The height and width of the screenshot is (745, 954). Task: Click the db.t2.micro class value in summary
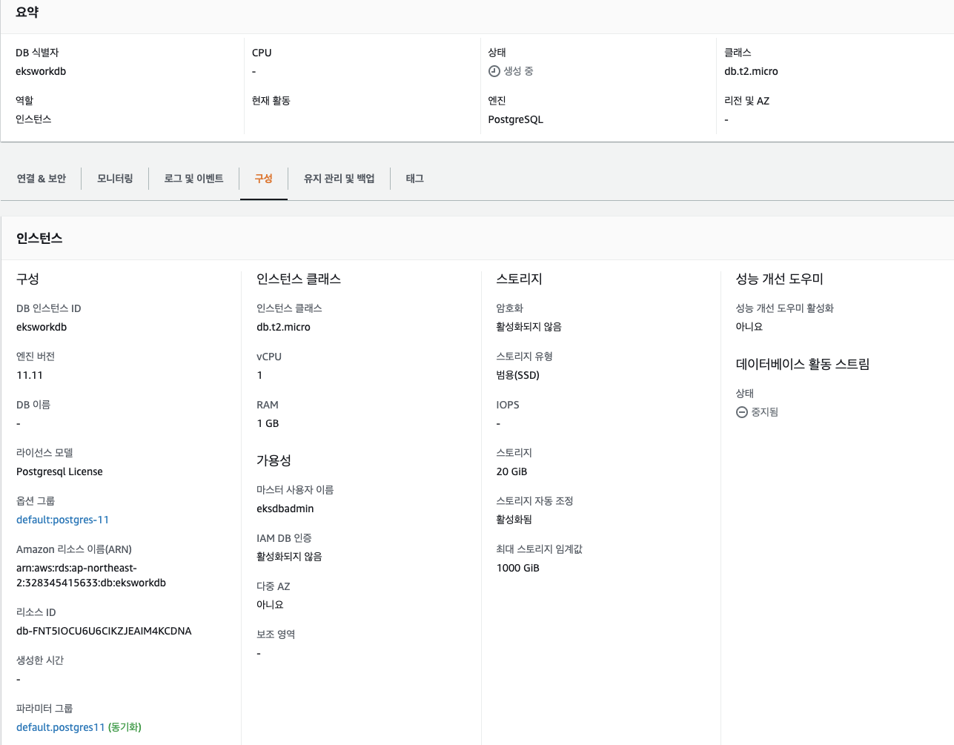pyautogui.click(x=751, y=71)
